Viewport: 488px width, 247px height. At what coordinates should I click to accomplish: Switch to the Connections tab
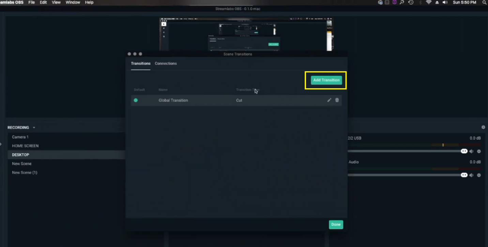[x=166, y=63]
